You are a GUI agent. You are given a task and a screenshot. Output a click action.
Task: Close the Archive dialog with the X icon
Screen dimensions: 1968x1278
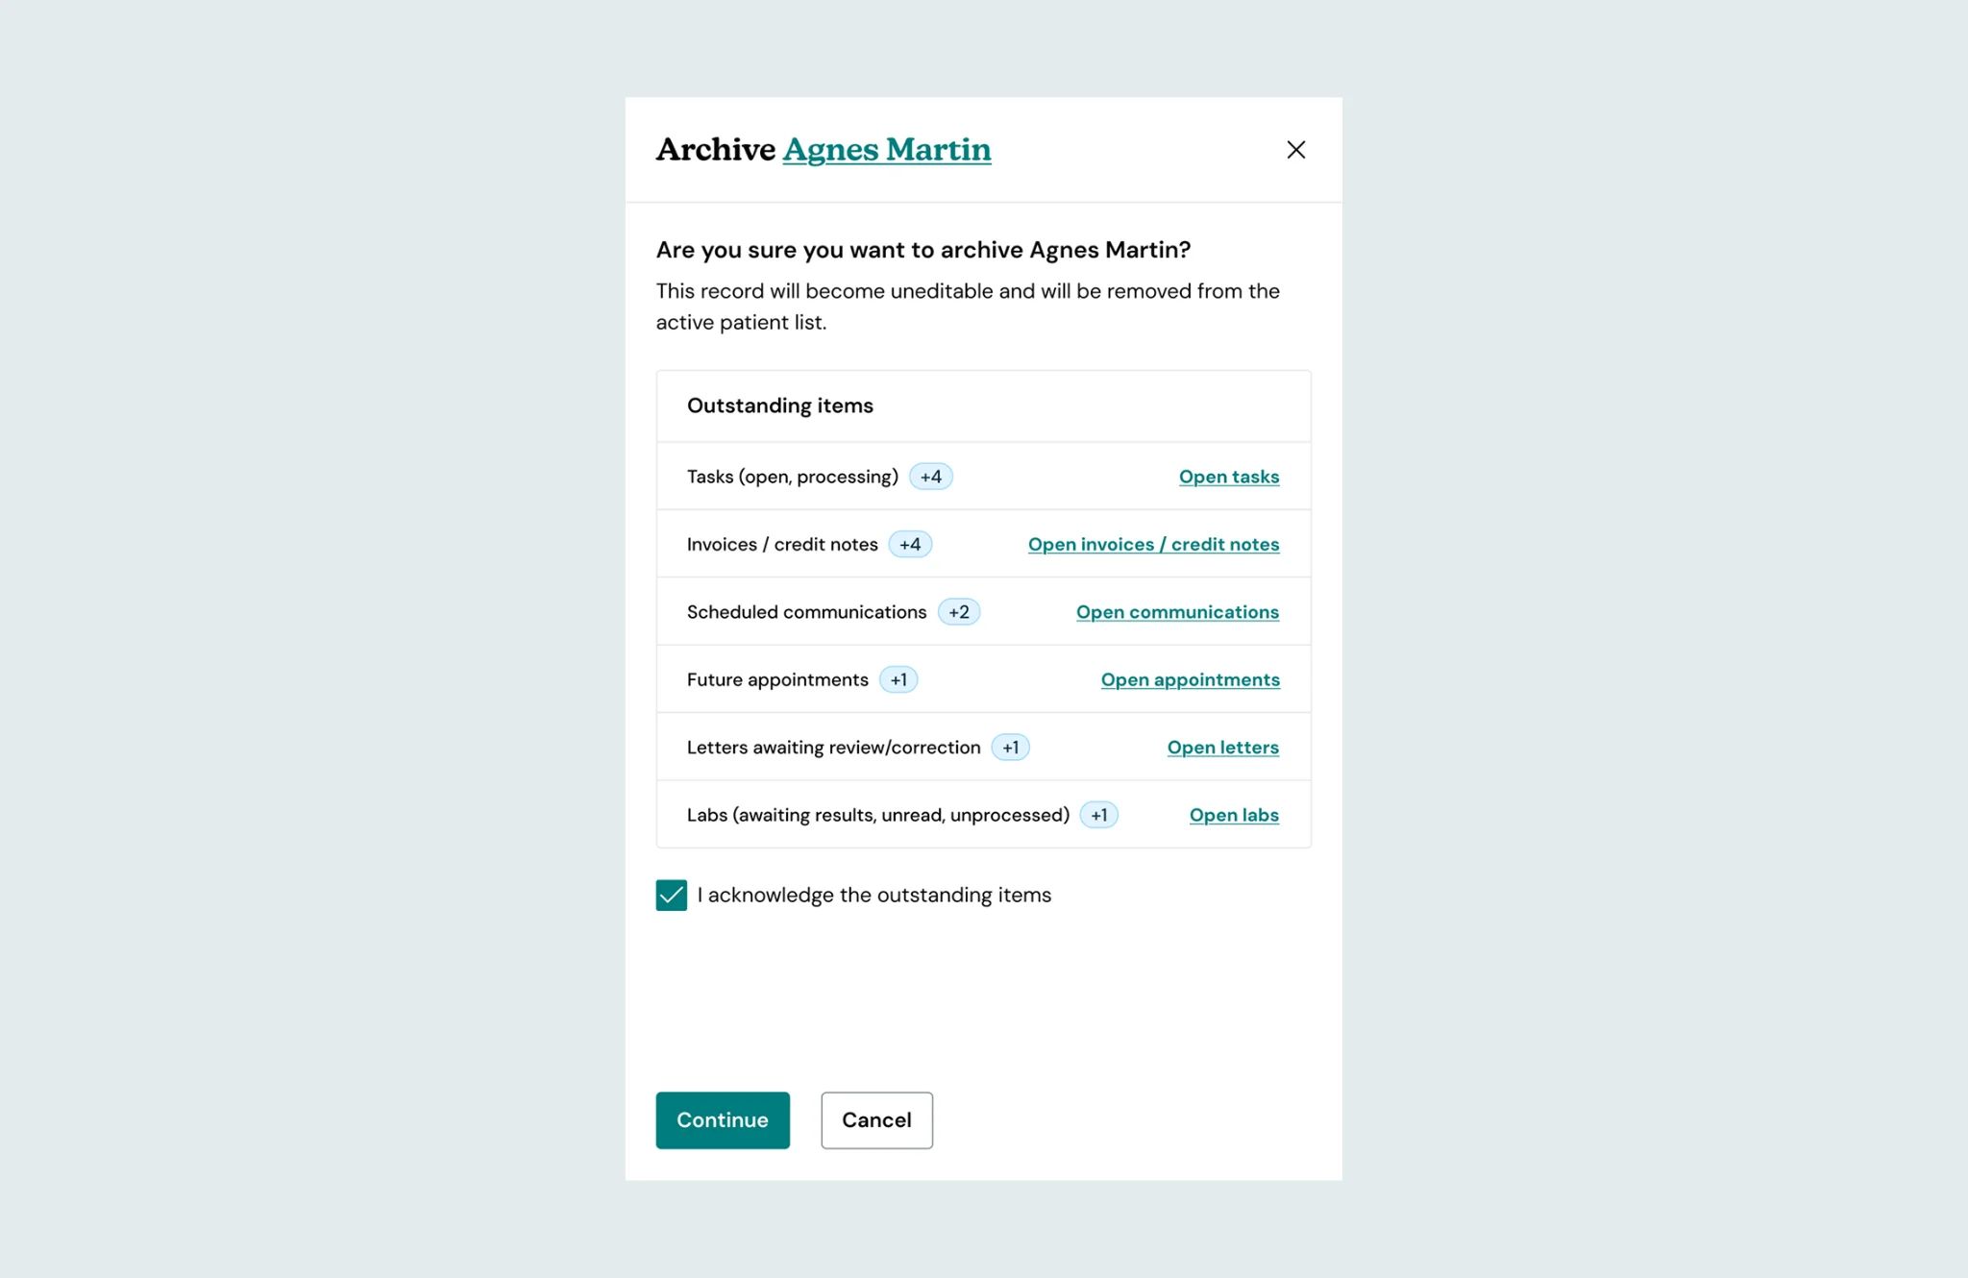[1295, 150]
